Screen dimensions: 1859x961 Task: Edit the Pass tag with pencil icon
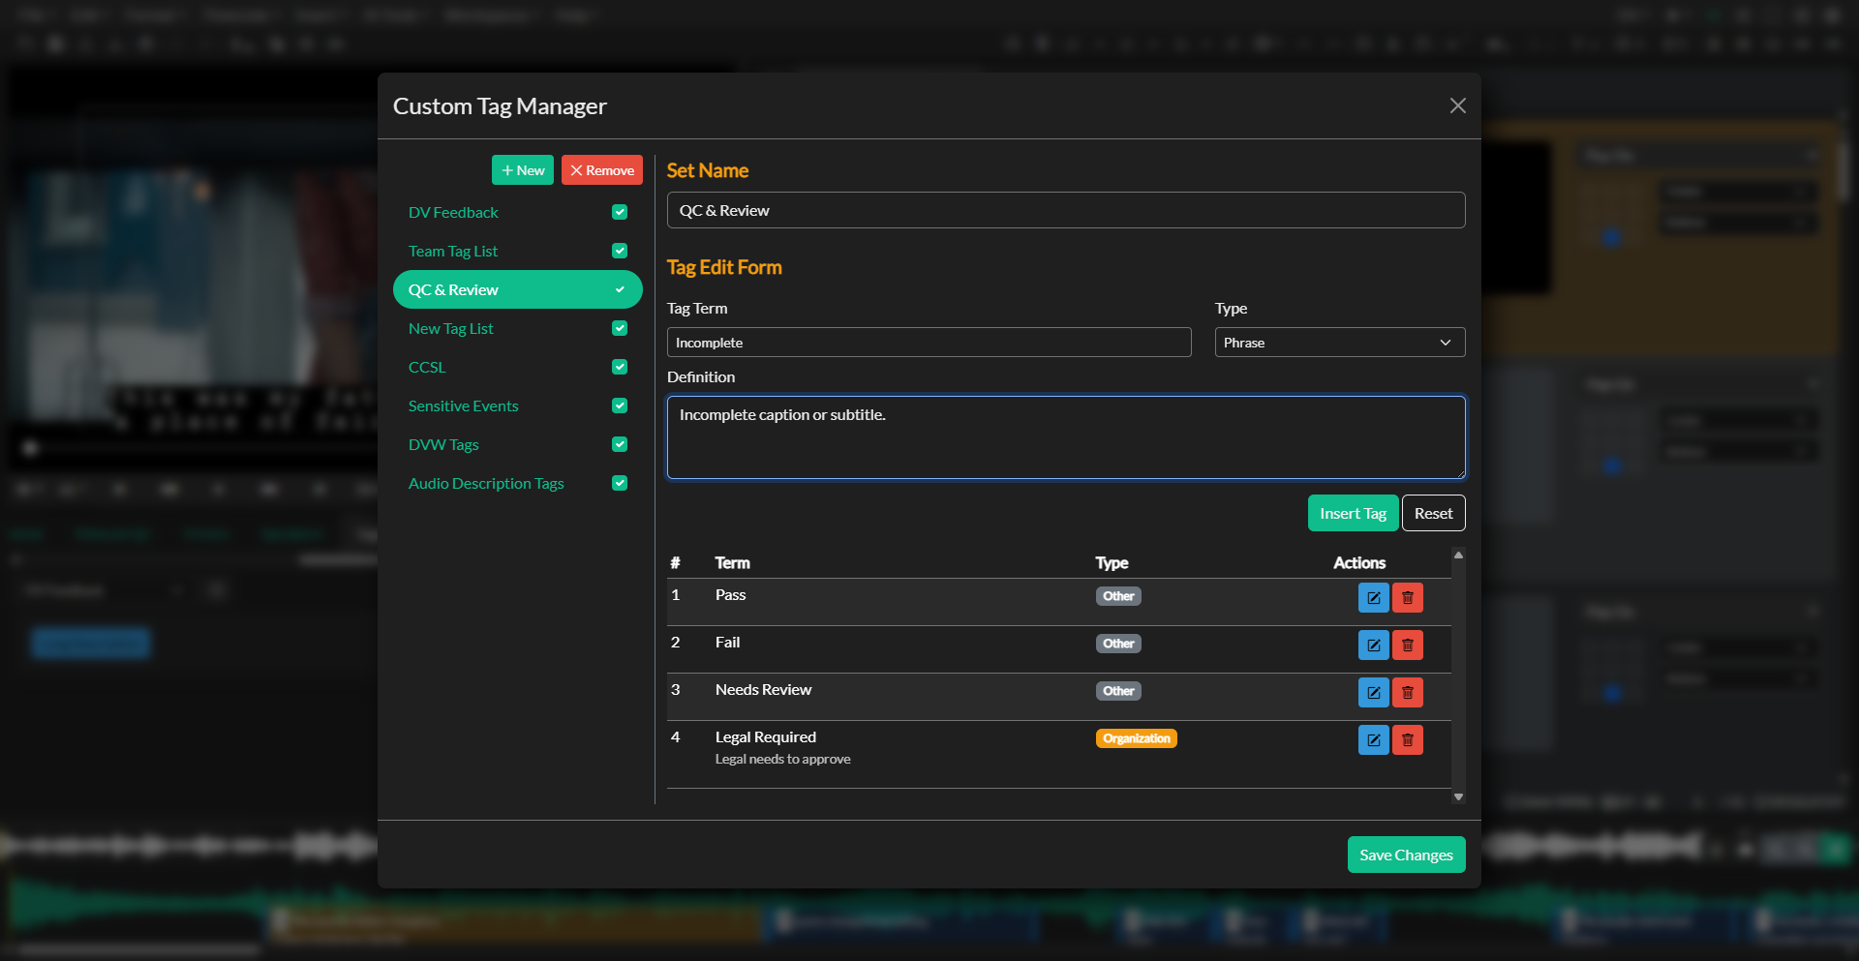1373,597
